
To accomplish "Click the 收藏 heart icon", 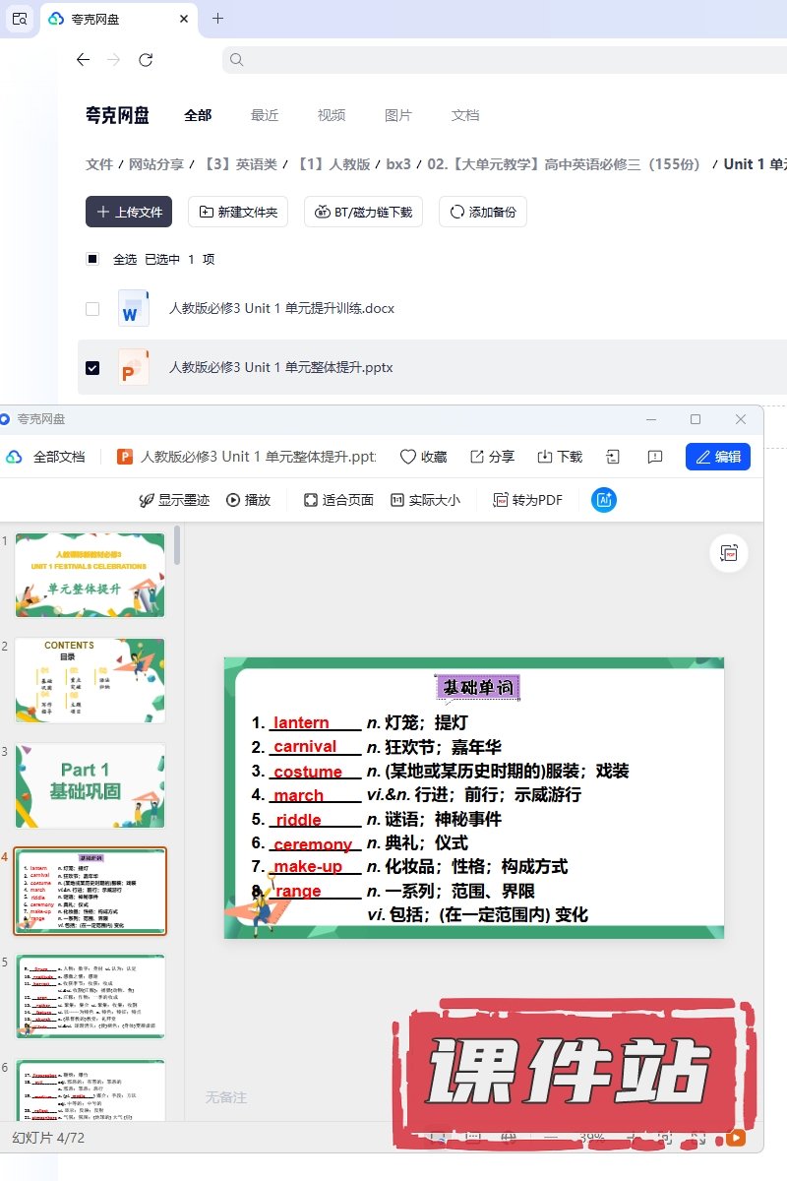I will [408, 457].
